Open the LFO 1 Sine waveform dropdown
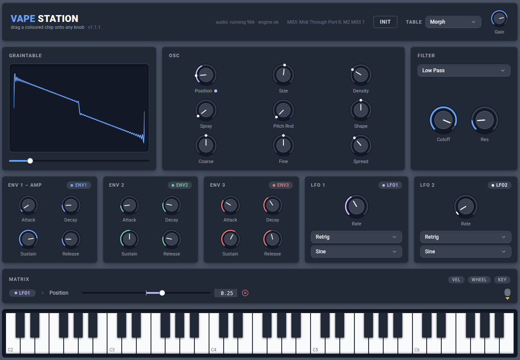Image resolution: width=520 pixels, height=360 pixels. pyautogui.click(x=357, y=252)
